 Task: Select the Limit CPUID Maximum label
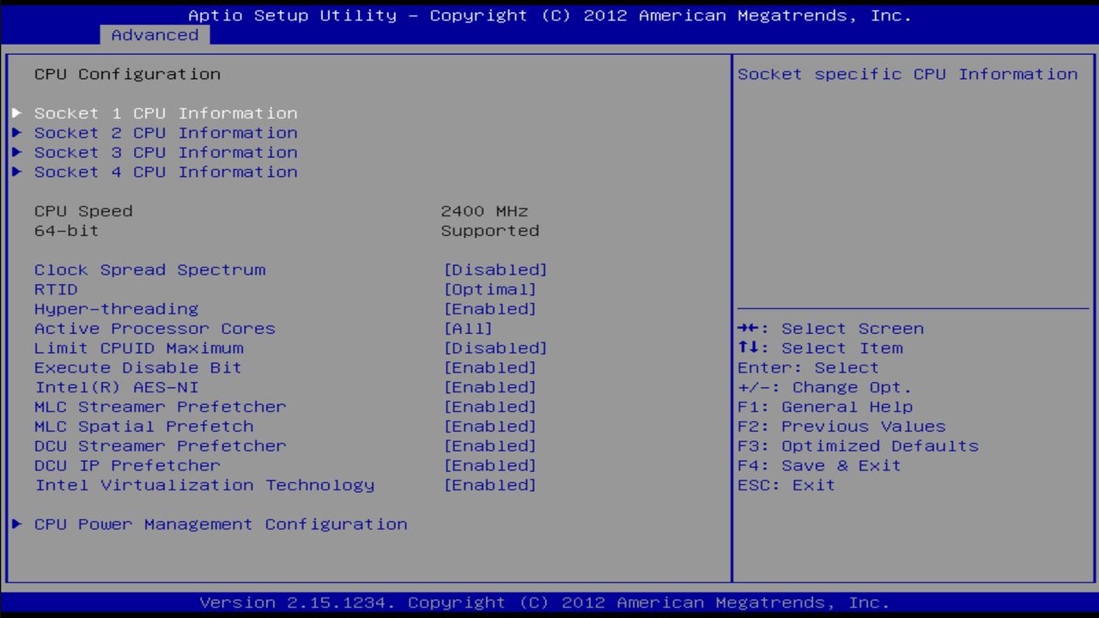139,348
